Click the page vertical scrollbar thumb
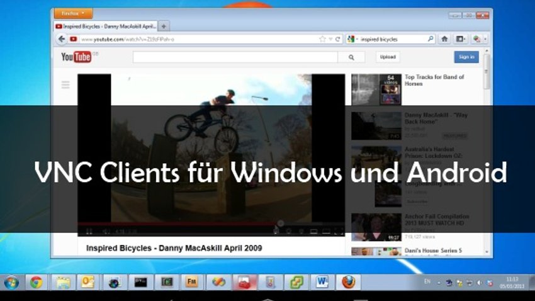This screenshot has width=535, height=301. pyautogui.click(x=487, y=72)
